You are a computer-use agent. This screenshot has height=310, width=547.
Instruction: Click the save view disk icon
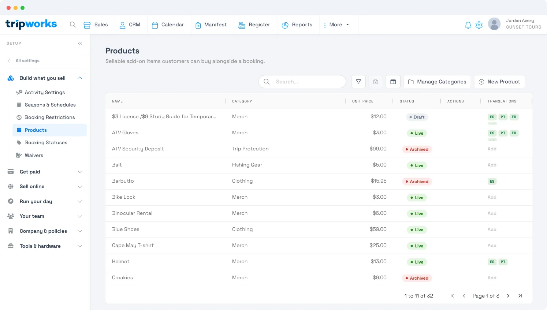376,82
